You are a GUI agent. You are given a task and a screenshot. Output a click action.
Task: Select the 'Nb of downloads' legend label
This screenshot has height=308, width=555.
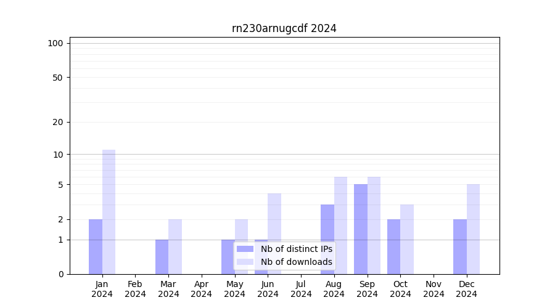[x=296, y=262]
